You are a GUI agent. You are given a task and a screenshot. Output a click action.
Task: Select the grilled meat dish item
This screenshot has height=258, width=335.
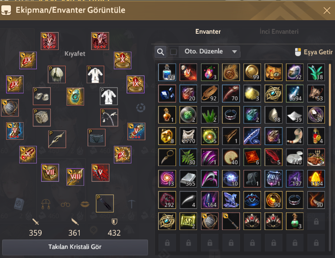pyautogui.click(x=316, y=157)
